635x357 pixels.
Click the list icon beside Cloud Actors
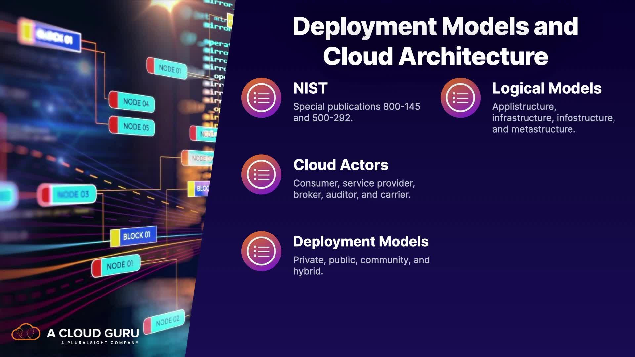[x=261, y=175]
